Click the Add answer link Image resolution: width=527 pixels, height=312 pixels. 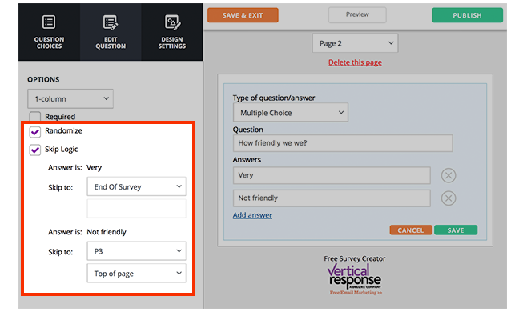pos(252,215)
